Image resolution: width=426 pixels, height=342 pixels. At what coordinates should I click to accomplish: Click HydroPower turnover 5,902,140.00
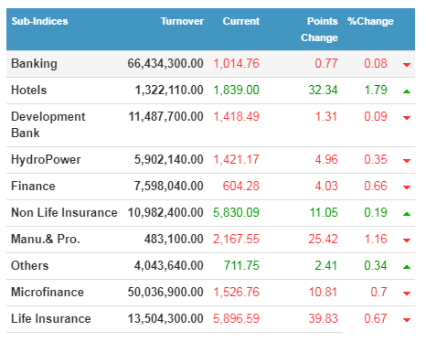click(169, 160)
